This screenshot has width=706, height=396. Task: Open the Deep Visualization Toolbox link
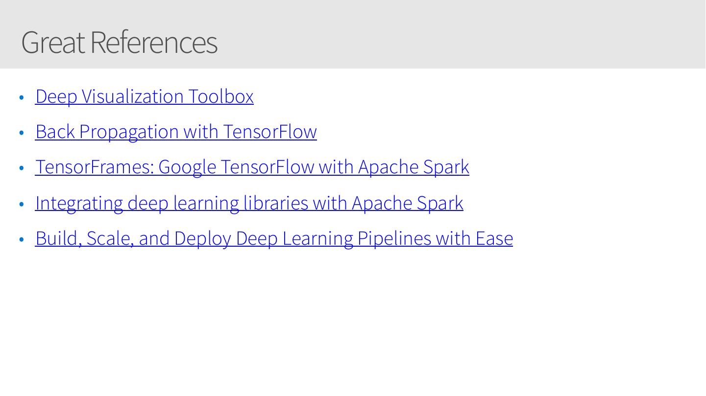coord(144,96)
